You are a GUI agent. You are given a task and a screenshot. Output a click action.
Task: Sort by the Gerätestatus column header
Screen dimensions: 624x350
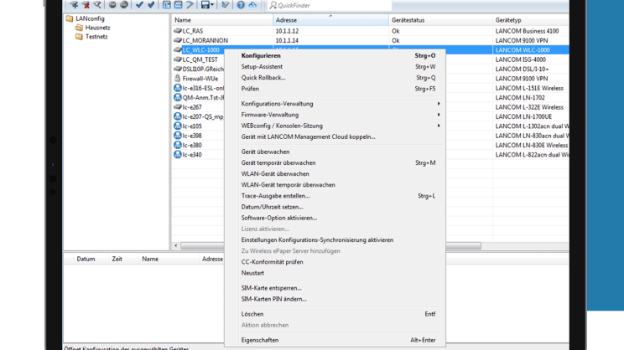tap(440, 20)
